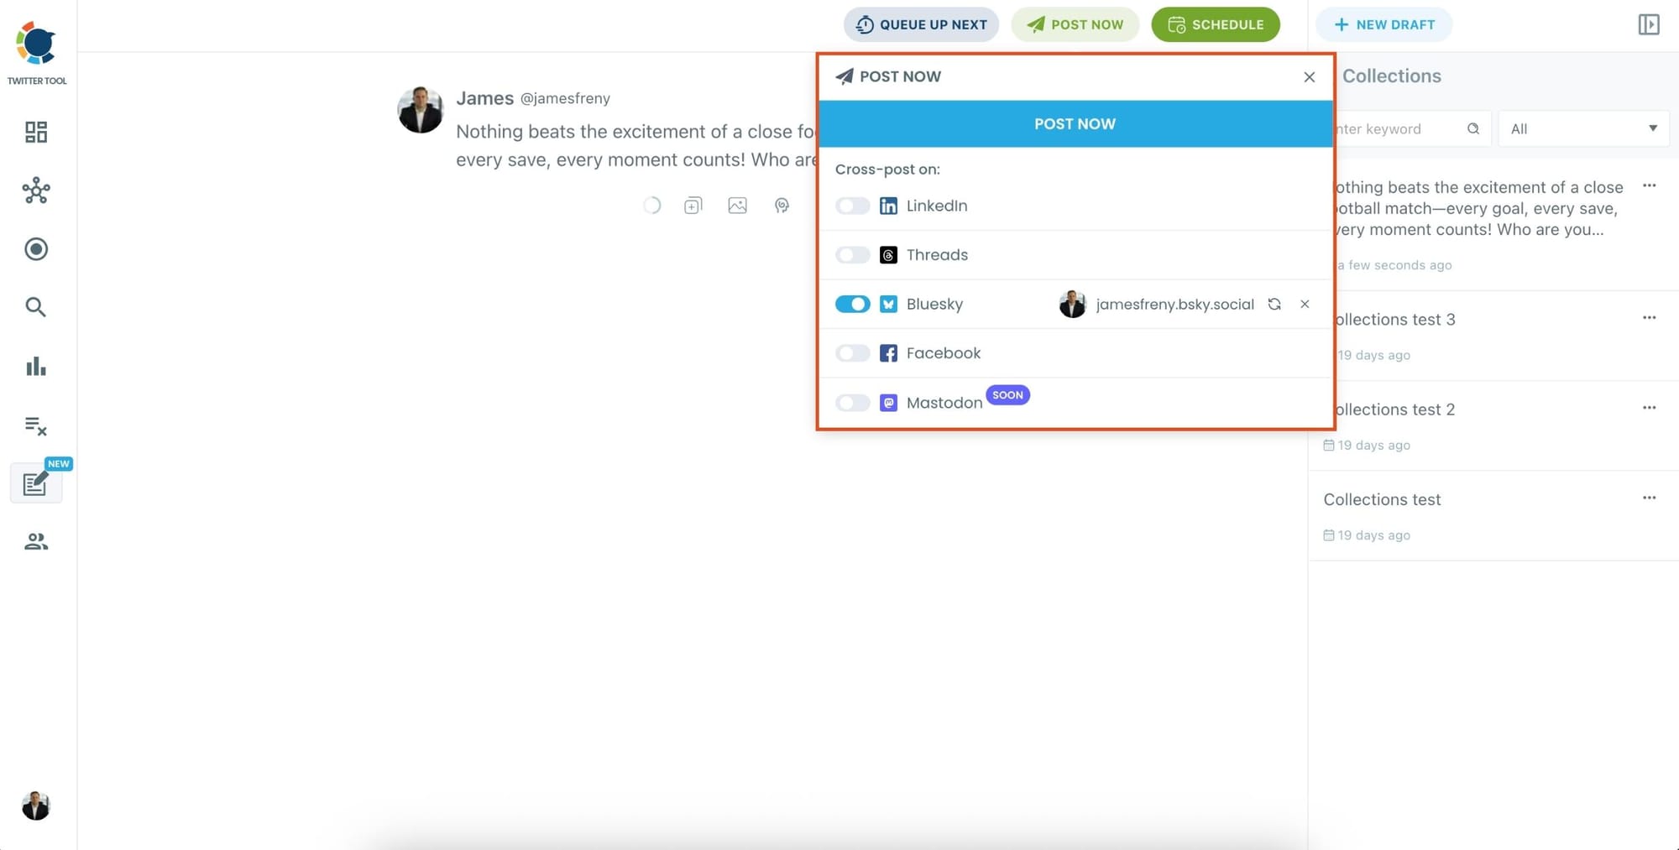This screenshot has width=1679, height=850.
Task: Enable LinkedIn cross-post toggle
Action: pos(852,206)
